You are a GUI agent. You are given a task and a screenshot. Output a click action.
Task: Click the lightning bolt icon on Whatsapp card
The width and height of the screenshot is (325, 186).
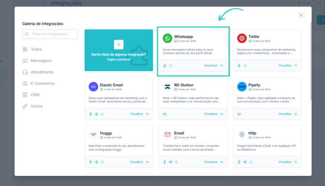(165, 66)
